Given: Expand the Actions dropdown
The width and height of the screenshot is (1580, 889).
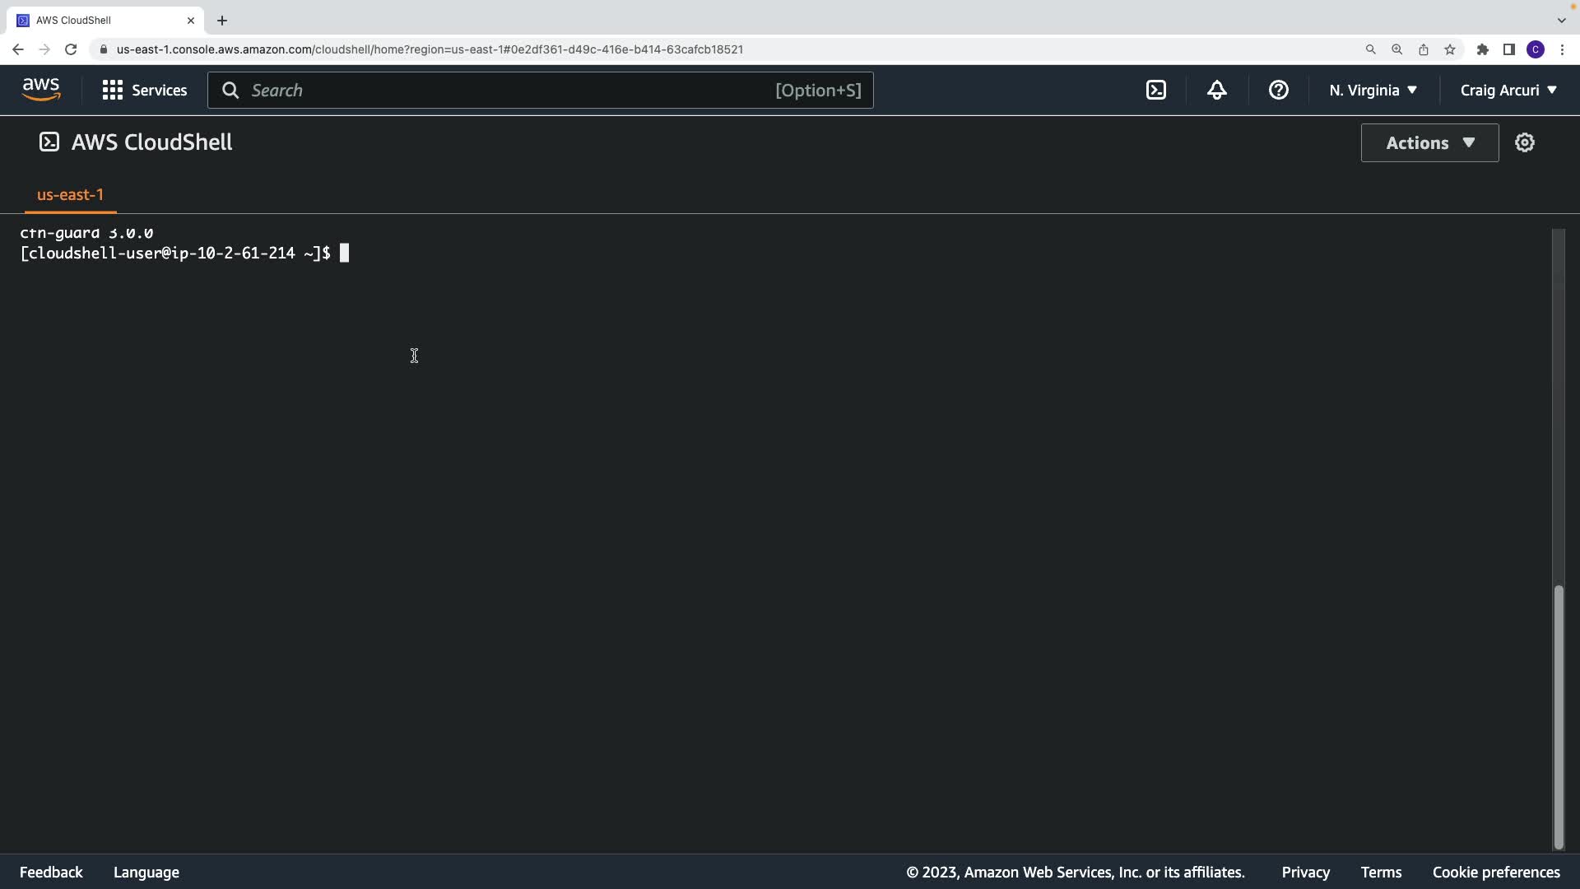Looking at the screenshot, I should tap(1429, 143).
